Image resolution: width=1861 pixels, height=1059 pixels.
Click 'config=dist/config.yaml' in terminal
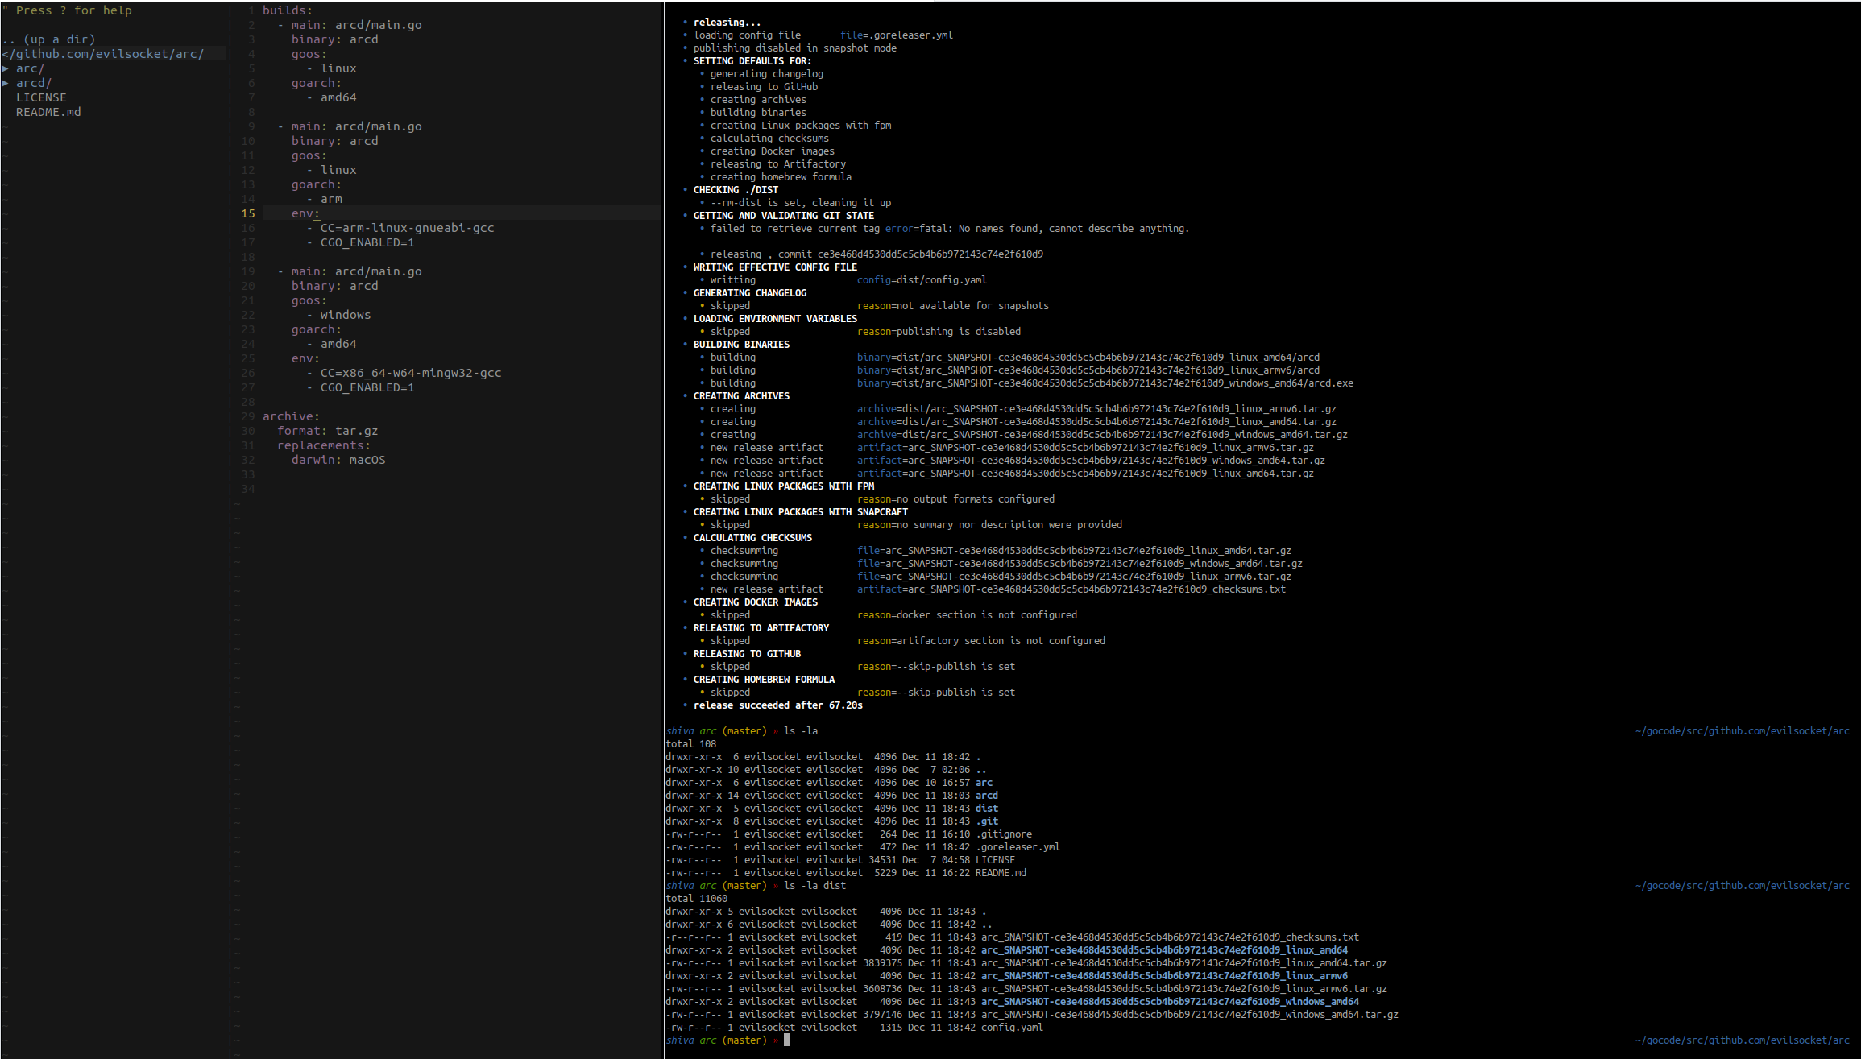click(922, 280)
